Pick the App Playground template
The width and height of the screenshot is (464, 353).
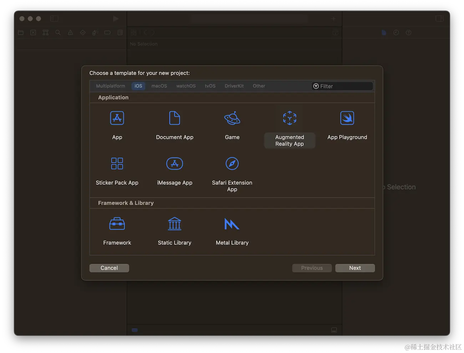[347, 126]
